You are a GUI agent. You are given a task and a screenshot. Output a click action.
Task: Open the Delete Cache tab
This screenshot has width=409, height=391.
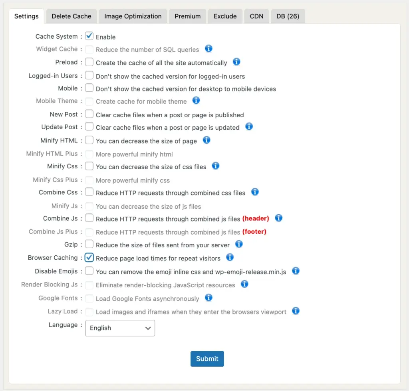pos(71,16)
